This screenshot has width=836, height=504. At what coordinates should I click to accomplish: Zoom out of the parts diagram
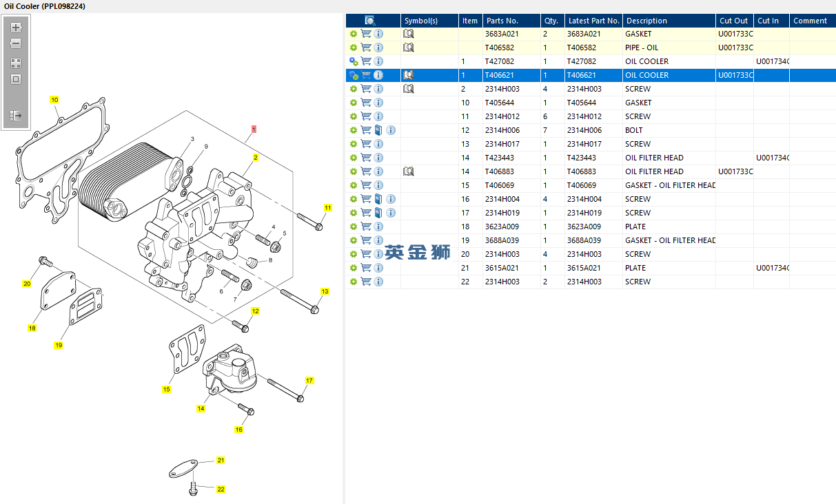point(16,43)
